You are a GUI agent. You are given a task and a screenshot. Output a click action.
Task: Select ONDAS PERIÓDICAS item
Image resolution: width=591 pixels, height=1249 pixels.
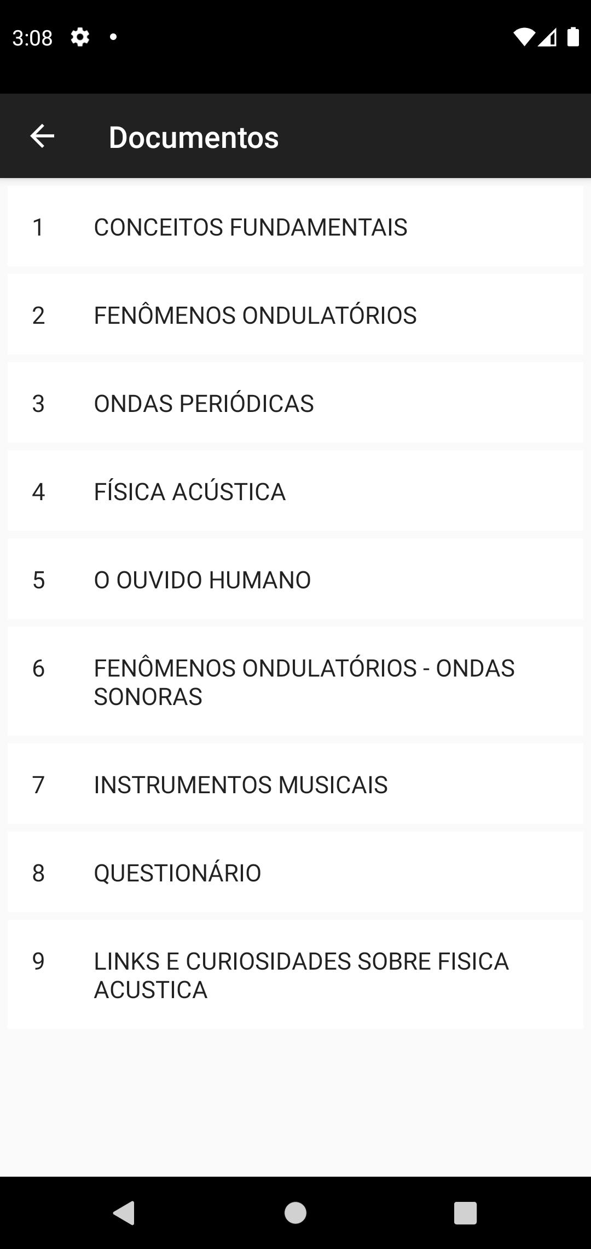296,403
